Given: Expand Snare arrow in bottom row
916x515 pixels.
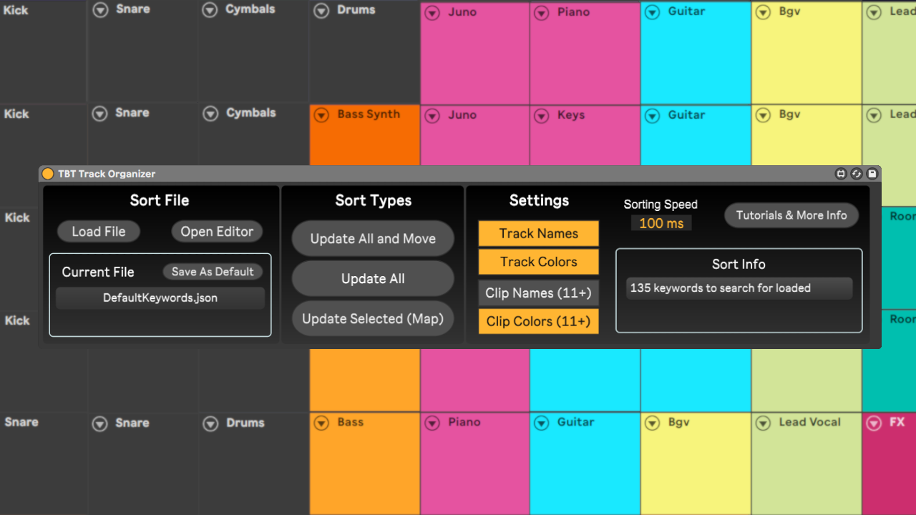Looking at the screenshot, I should (101, 424).
